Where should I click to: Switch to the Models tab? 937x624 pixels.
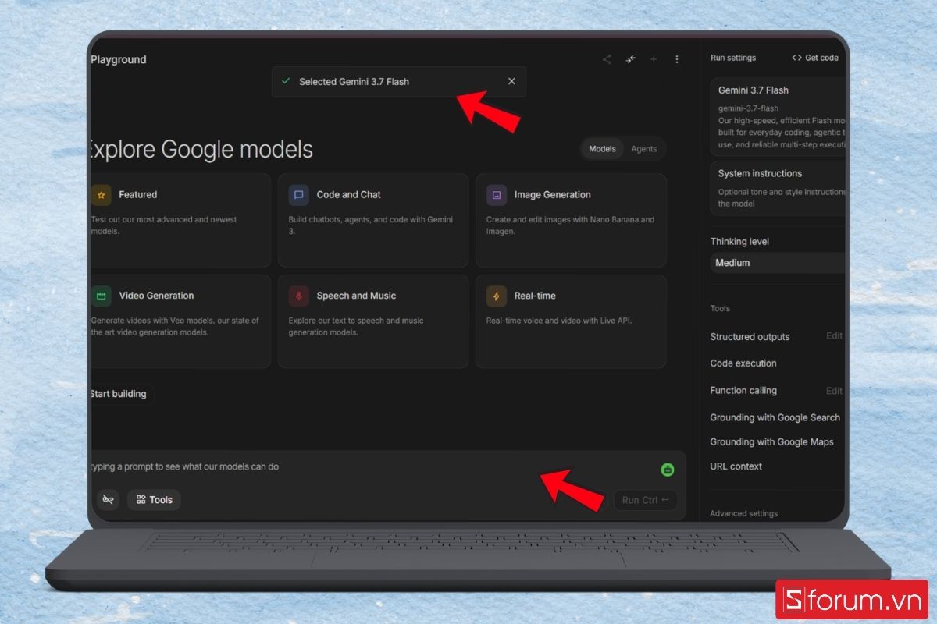602,149
